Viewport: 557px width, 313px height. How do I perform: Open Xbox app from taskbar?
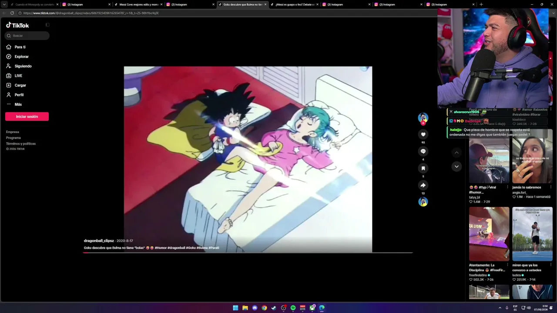(312, 308)
